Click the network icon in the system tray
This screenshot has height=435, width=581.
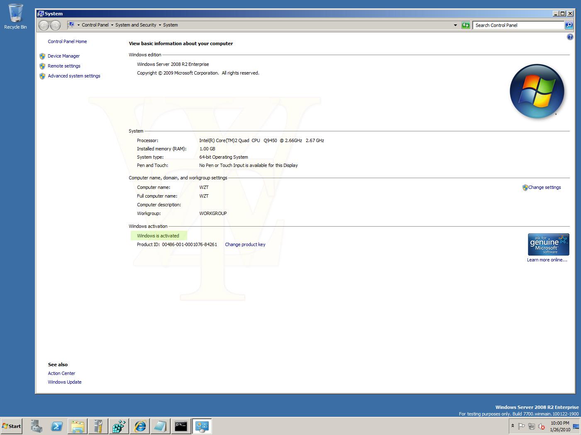(532, 426)
